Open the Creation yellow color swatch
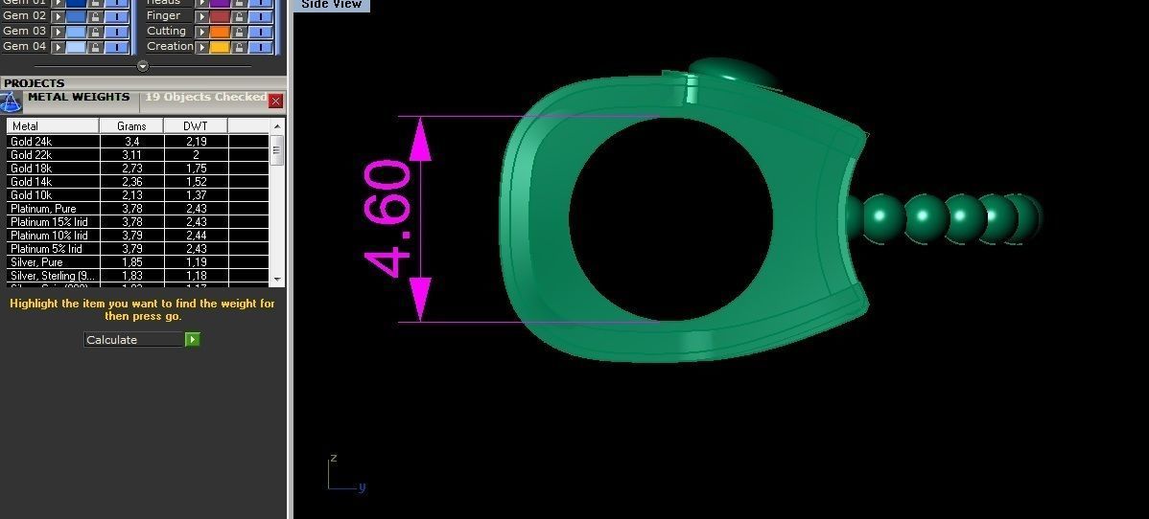Screen dimensions: 1149x519 point(220,47)
